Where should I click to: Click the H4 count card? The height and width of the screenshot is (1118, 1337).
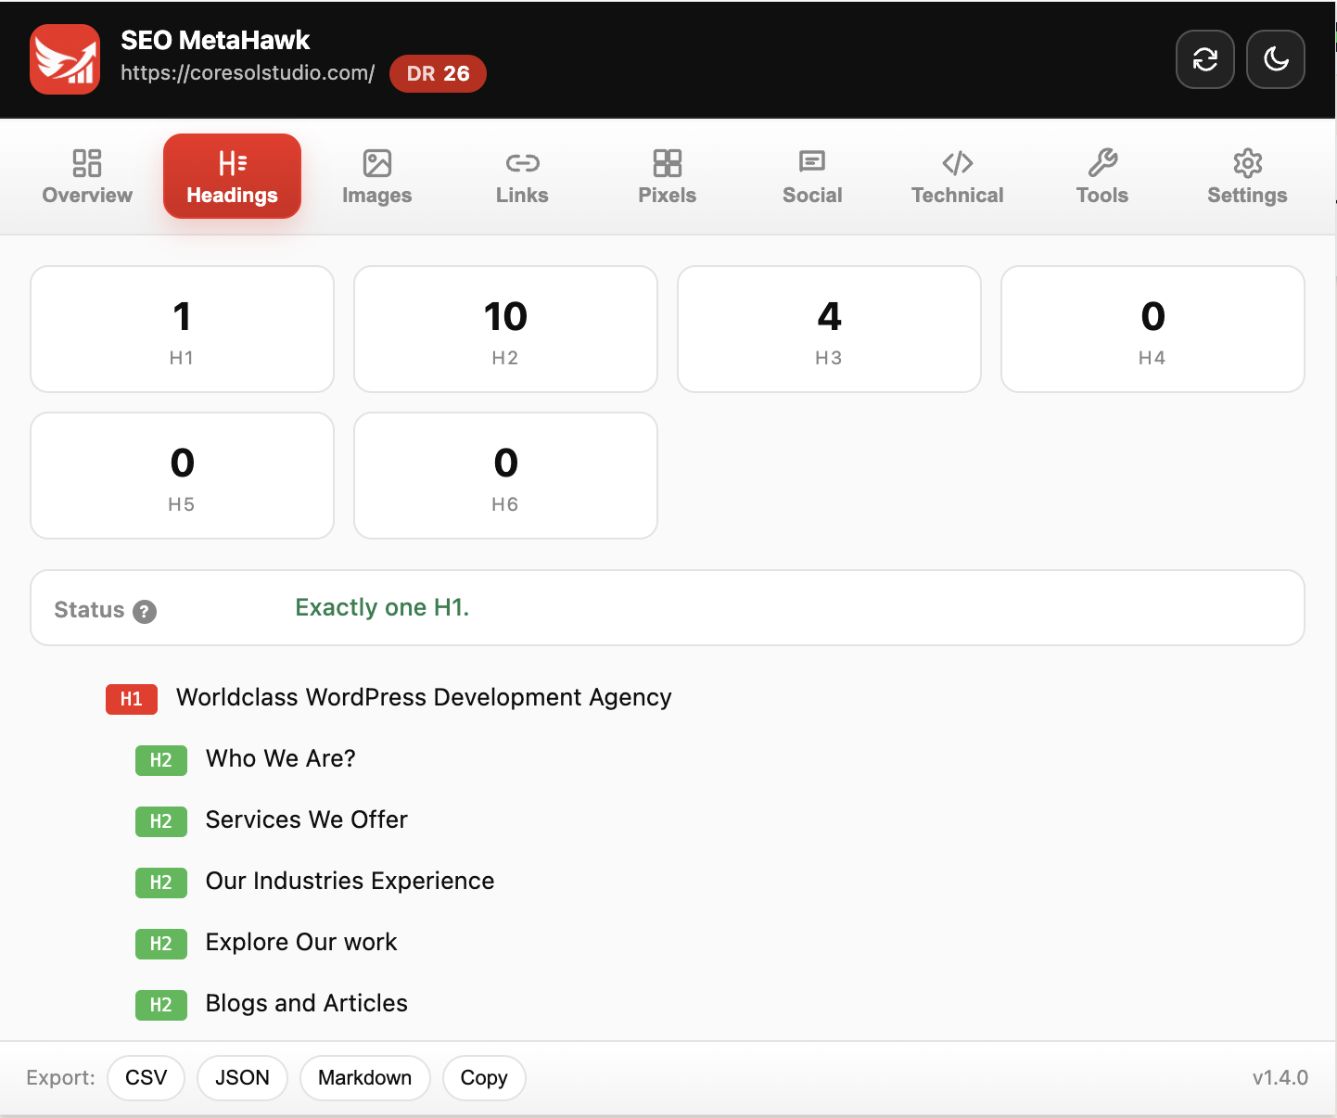[1152, 329]
